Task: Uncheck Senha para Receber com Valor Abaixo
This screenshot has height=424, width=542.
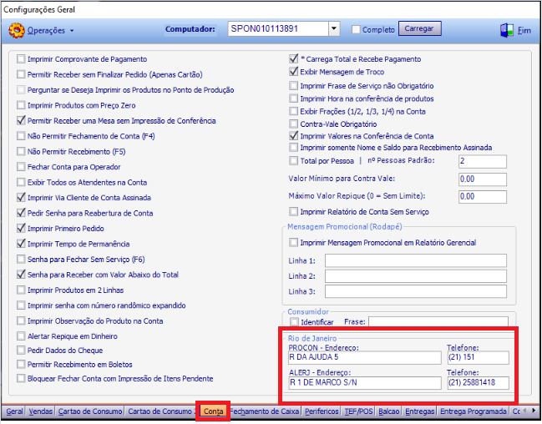Action: click(21, 275)
